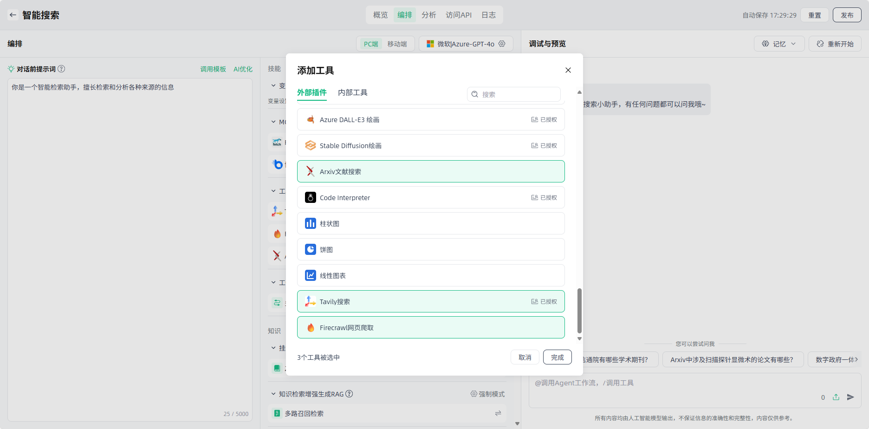The width and height of the screenshot is (869, 429).
Task: Click the send arrow in chat input
Action: click(x=850, y=397)
